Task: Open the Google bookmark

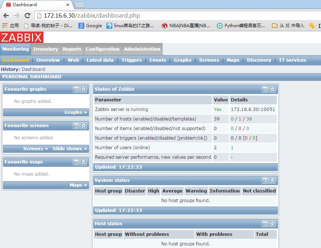Action: [x=90, y=26]
